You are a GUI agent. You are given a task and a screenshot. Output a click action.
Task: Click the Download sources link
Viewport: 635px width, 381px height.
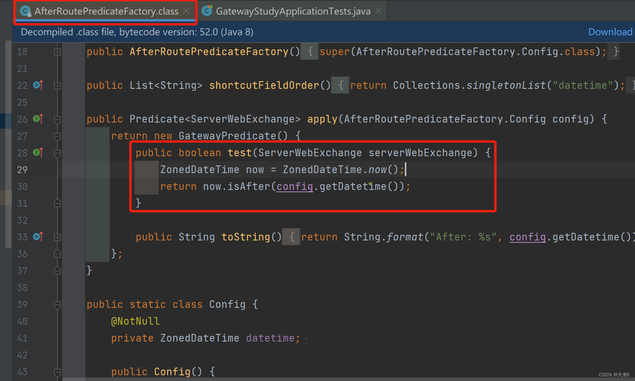(x=610, y=32)
